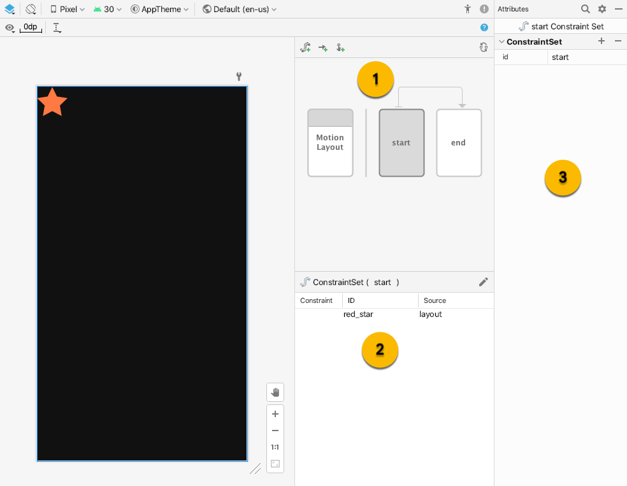Select the end ConstraintSet box

(x=458, y=142)
